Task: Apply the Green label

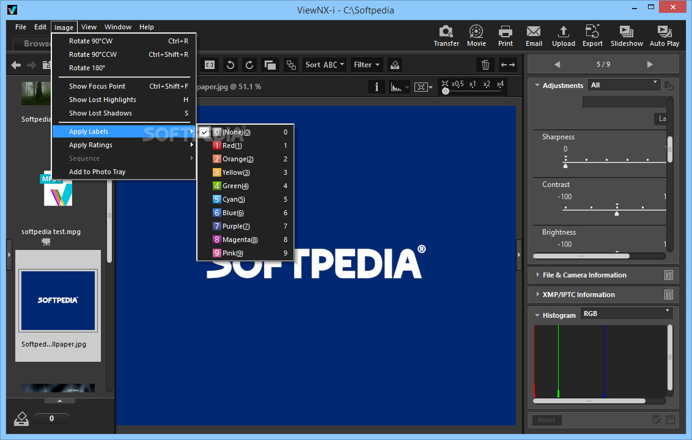Action: pyautogui.click(x=245, y=186)
